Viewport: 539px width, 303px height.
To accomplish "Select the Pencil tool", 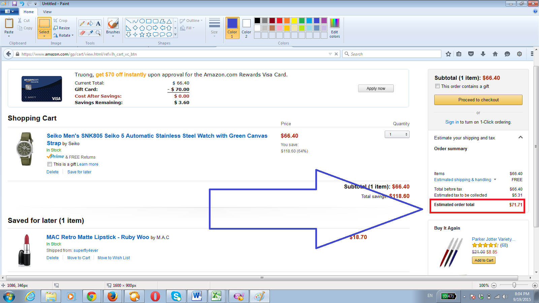I will pos(82,23).
